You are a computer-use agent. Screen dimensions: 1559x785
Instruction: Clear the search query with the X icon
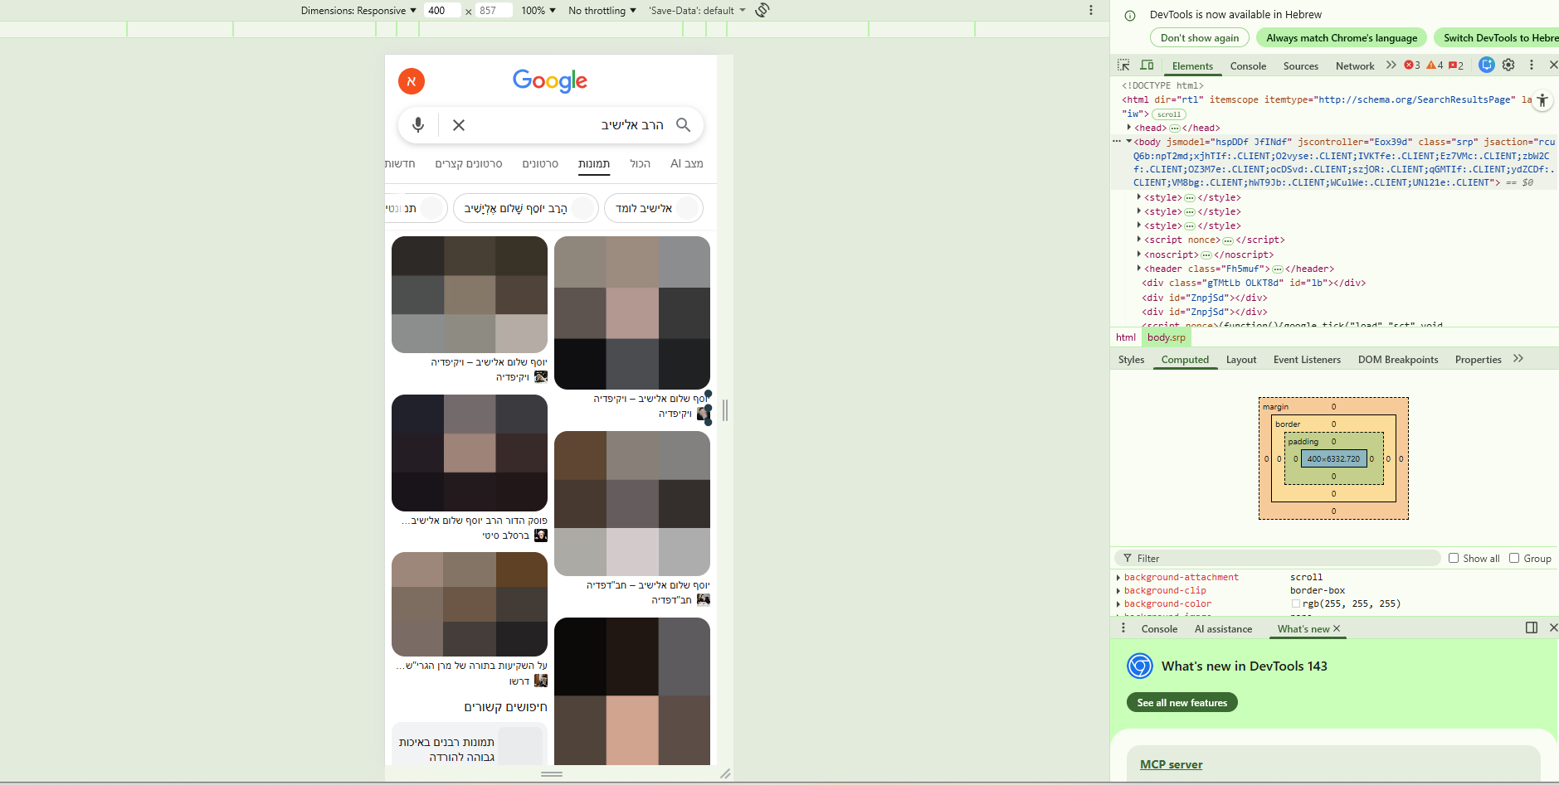pos(458,124)
